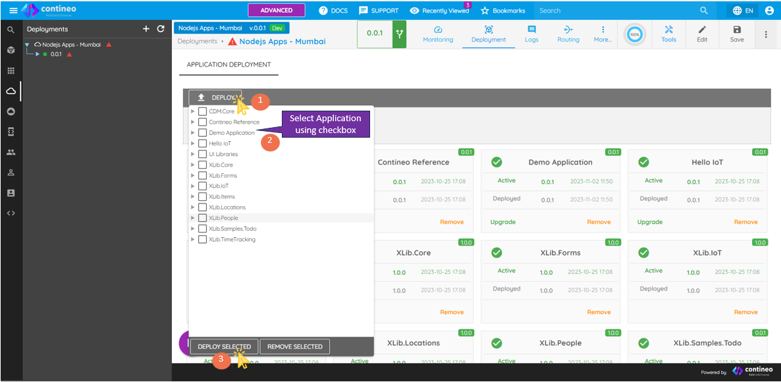Image resolution: width=781 pixels, height=382 pixels.
Task: Click the Deploy Selected button
Action: tap(224, 346)
